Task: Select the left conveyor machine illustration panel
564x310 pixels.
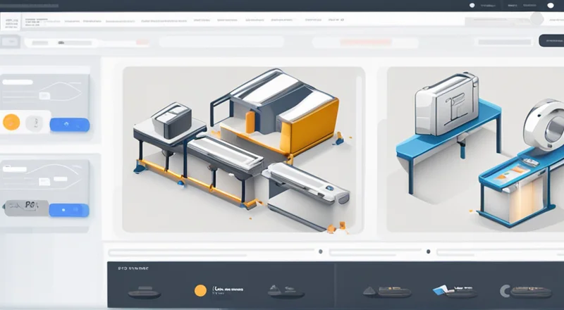Action: pos(243,149)
